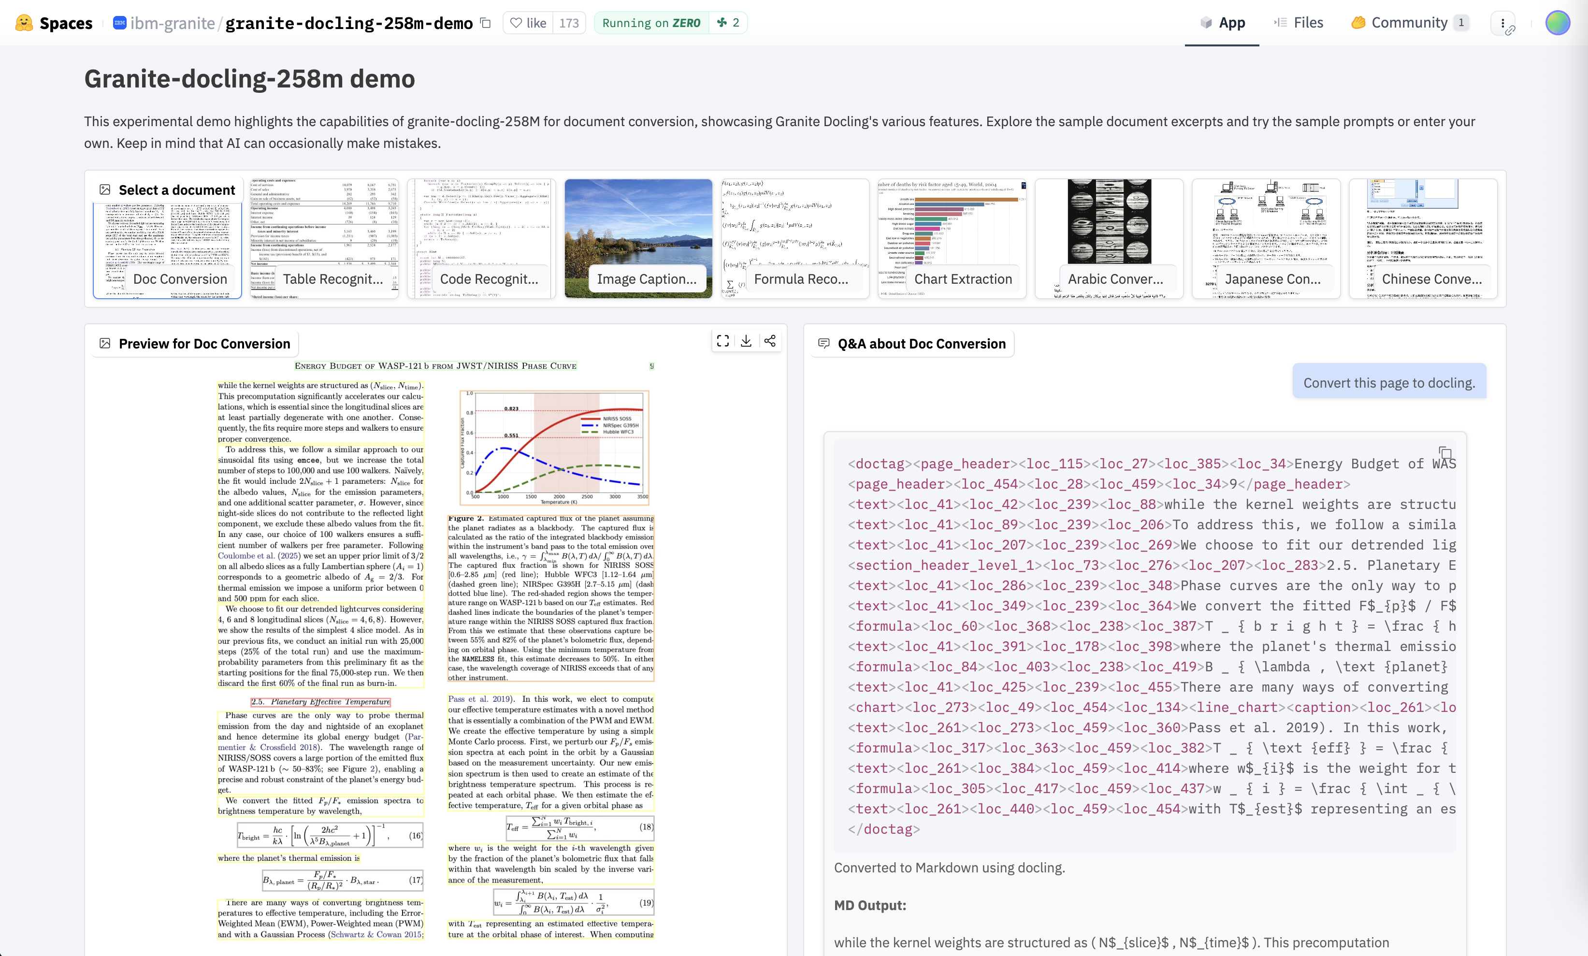This screenshot has height=956, width=1588.
Task: Copy the doctag code output
Action: pos(1444,452)
